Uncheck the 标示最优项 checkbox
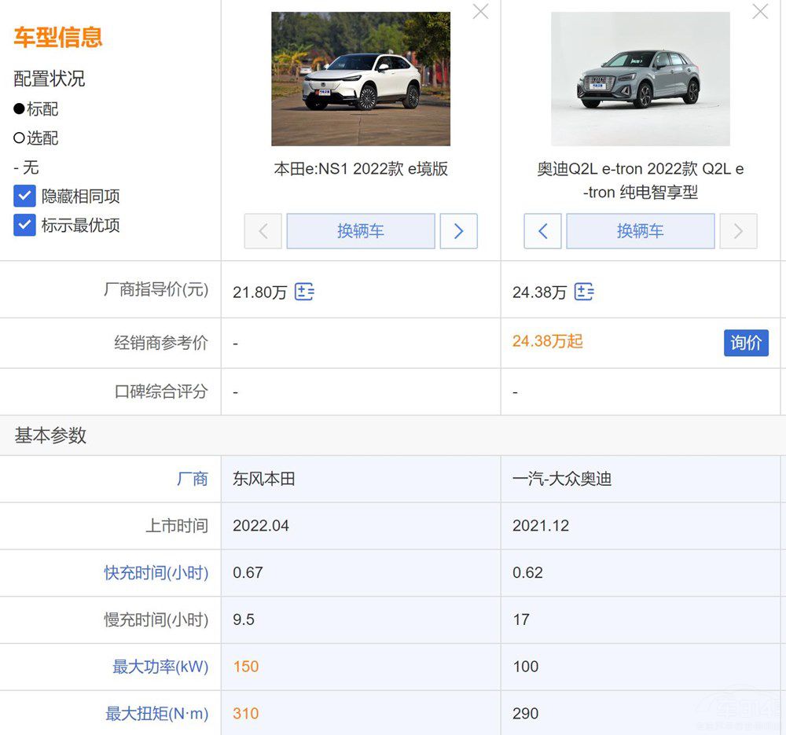 tap(24, 226)
